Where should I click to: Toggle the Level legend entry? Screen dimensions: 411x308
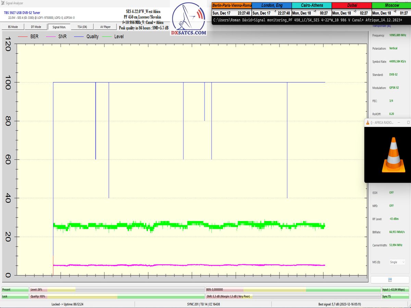(x=114, y=37)
